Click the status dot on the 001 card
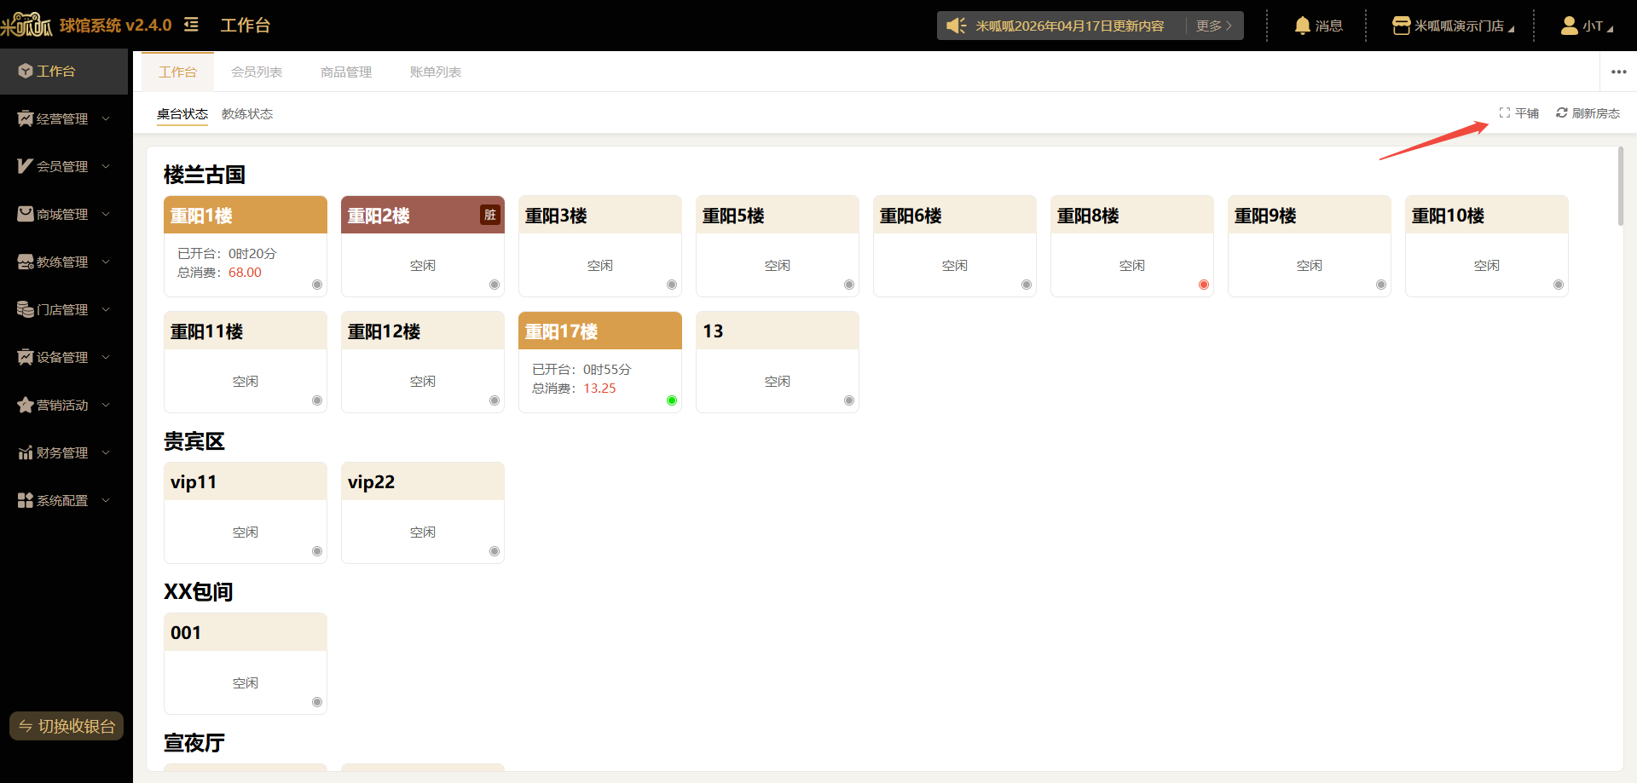Image resolution: width=1637 pixels, height=783 pixels. [x=317, y=702]
